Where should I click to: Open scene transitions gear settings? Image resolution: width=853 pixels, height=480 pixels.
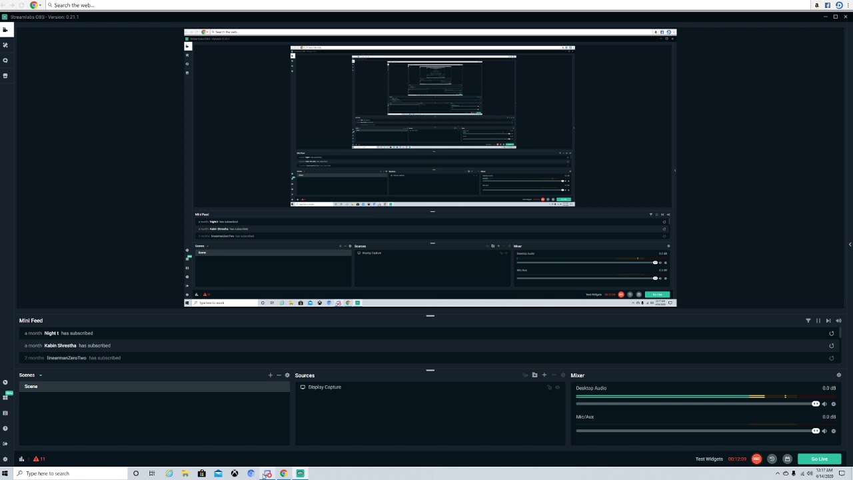point(287,375)
